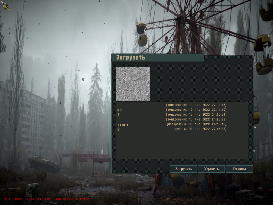Image resolution: width=273 pixels, height=205 pixels.
Task: Click the OGSR engine version text
Action: (x=46, y=199)
